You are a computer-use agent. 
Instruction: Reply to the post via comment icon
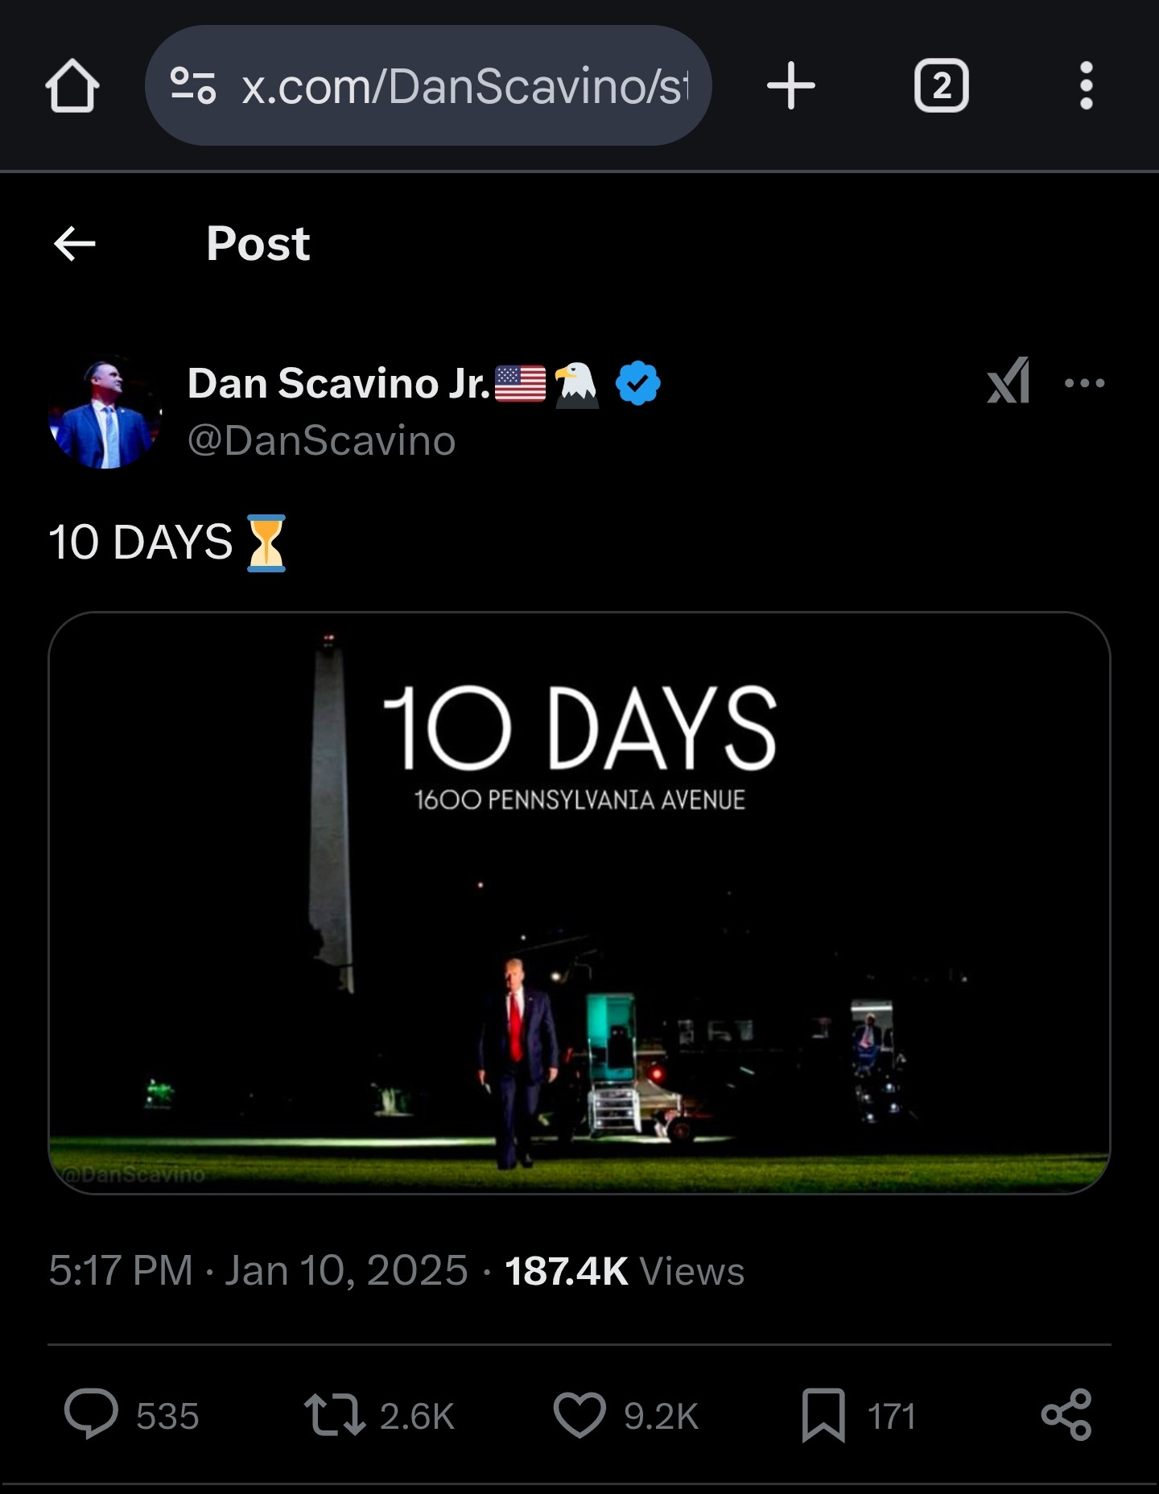[91, 1415]
